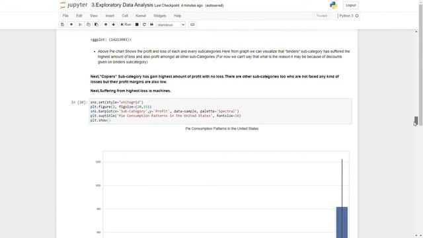Click the ggplot output text
423x238 pixels.
click(x=111, y=40)
